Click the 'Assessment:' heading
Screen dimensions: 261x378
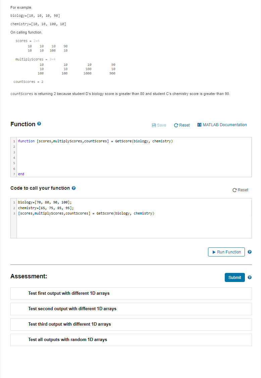[29, 276]
